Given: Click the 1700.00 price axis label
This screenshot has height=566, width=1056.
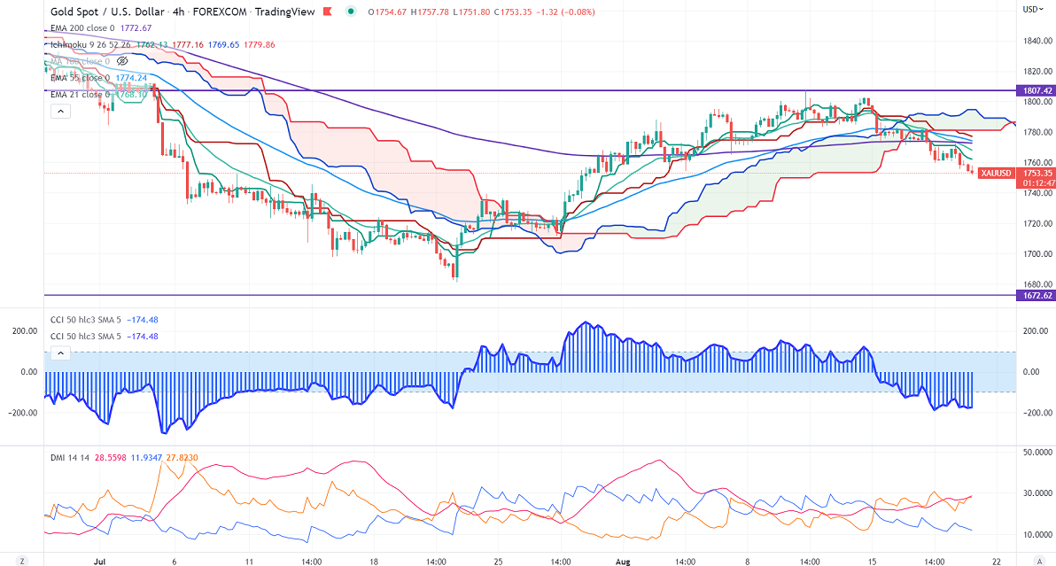Looking at the screenshot, I should click(x=1037, y=253).
